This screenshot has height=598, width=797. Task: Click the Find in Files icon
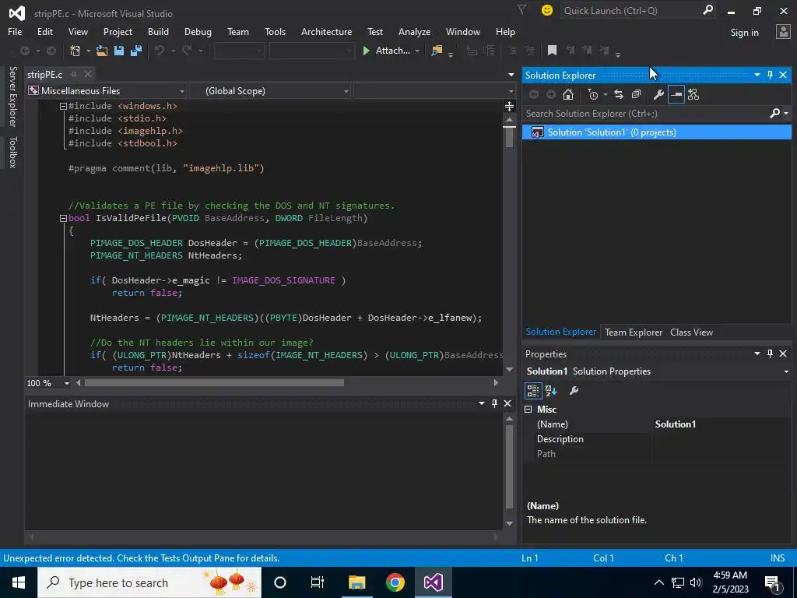(x=437, y=51)
